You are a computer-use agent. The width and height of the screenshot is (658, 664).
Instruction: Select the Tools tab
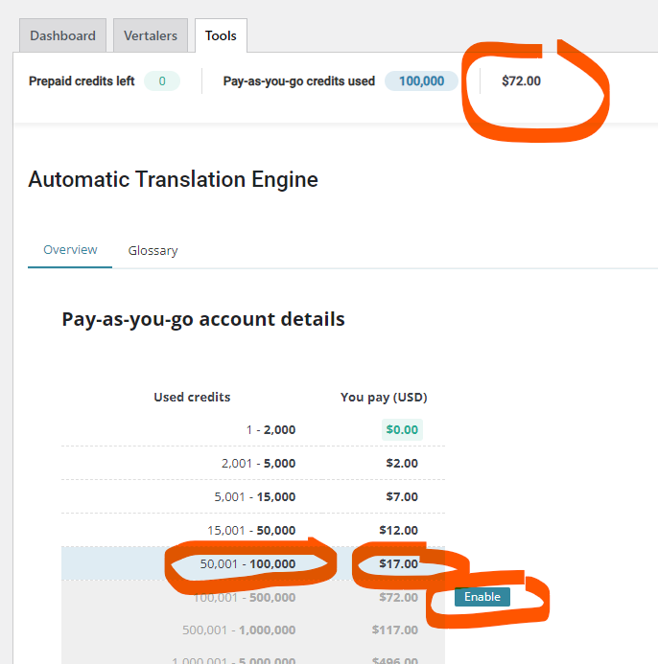221,35
